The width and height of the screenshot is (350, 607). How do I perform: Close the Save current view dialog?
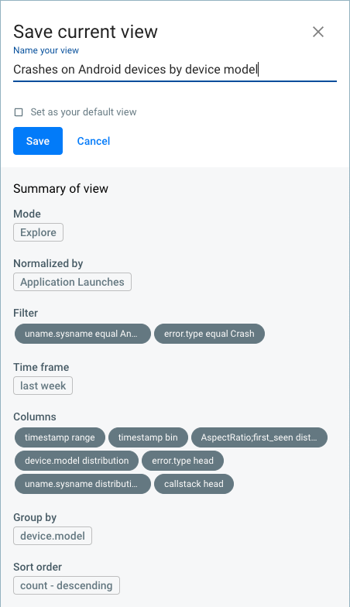(x=317, y=32)
